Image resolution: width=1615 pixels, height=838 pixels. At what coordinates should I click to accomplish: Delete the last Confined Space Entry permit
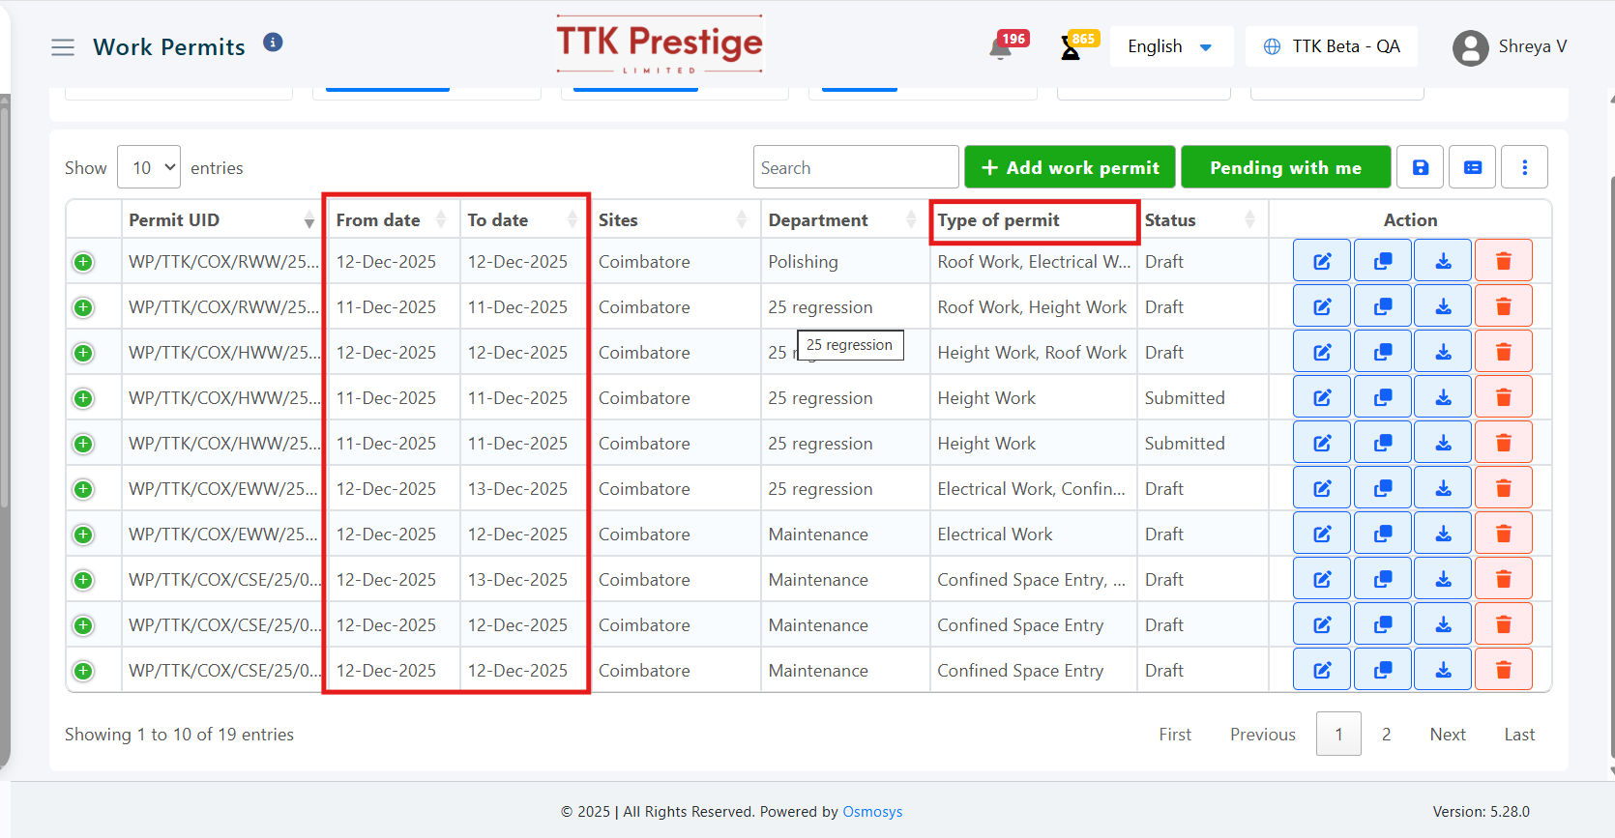point(1503,670)
